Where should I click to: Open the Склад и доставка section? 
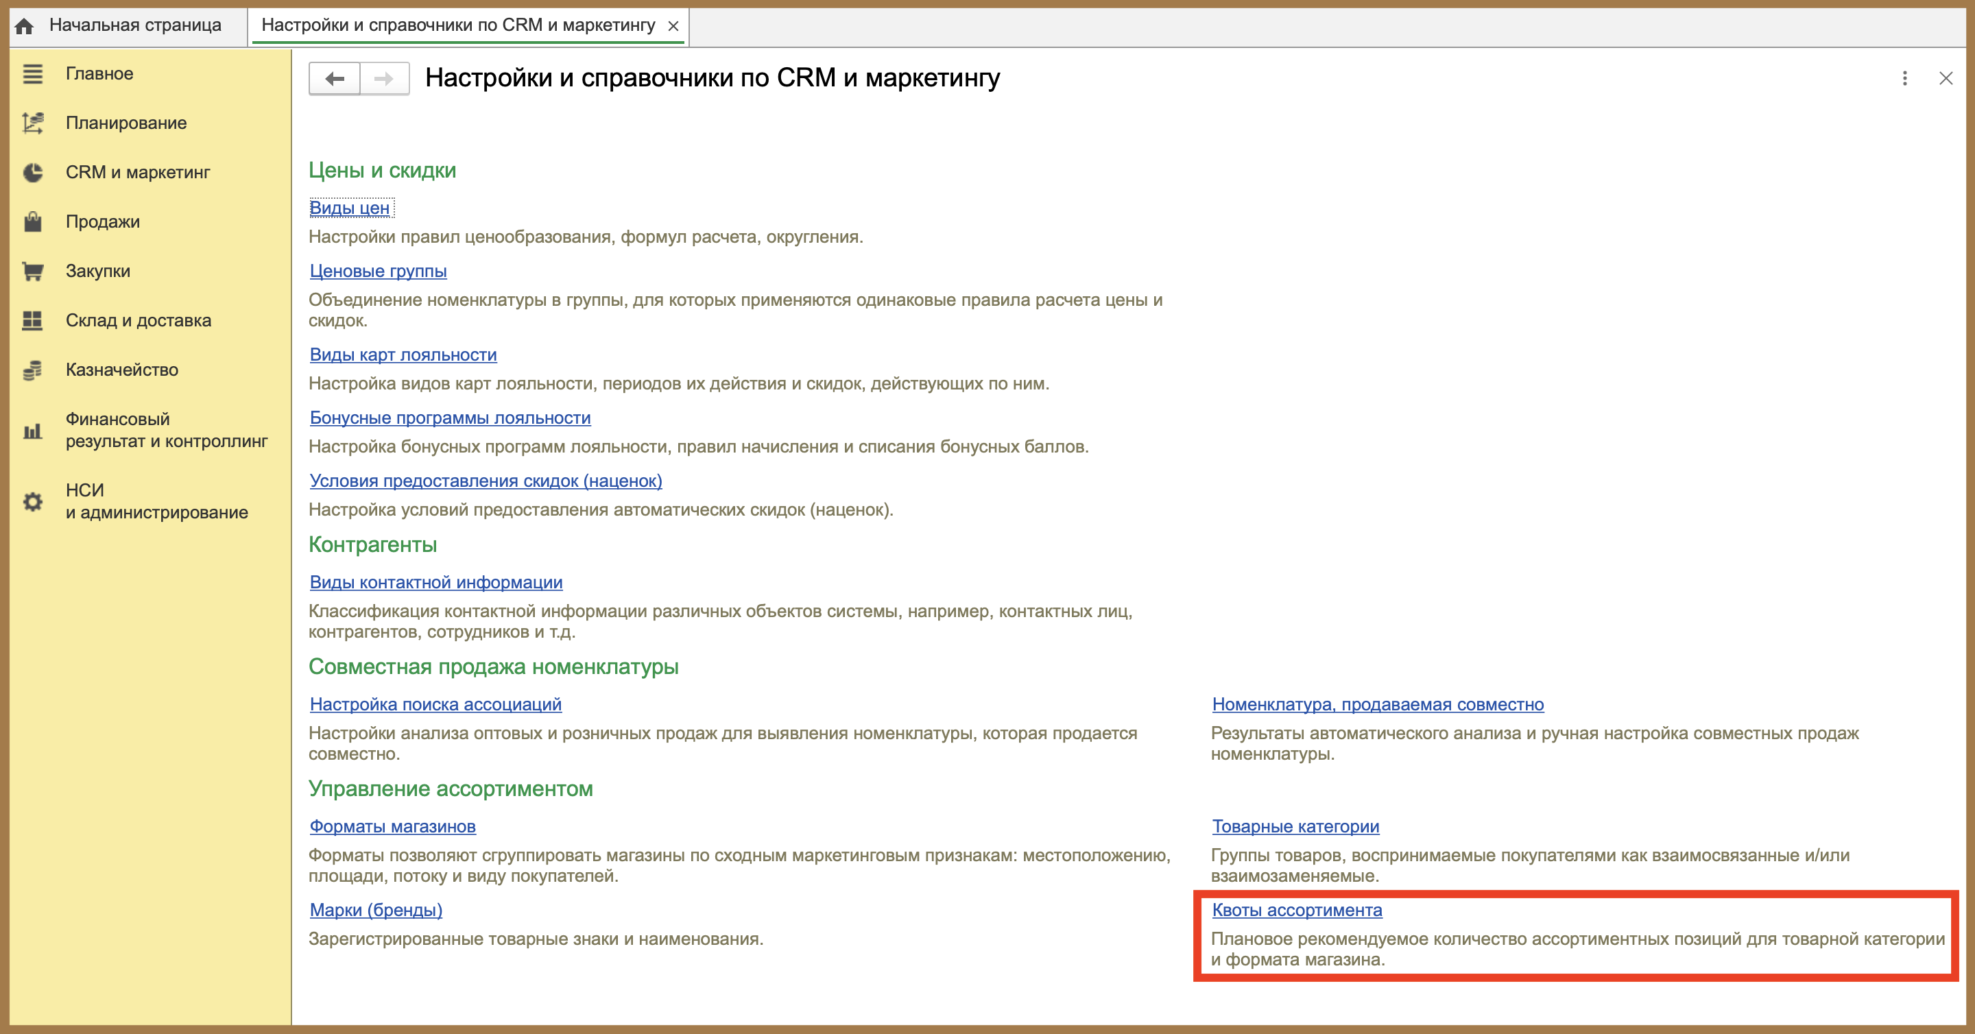138,320
